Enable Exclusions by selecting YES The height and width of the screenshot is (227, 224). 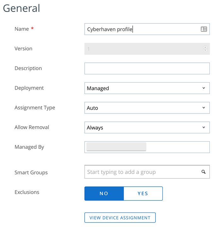coord(143,194)
